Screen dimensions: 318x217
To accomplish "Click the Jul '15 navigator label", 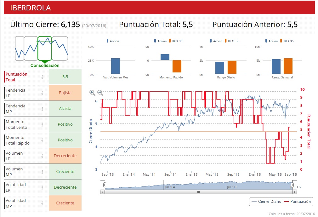I will coord(232,187).
